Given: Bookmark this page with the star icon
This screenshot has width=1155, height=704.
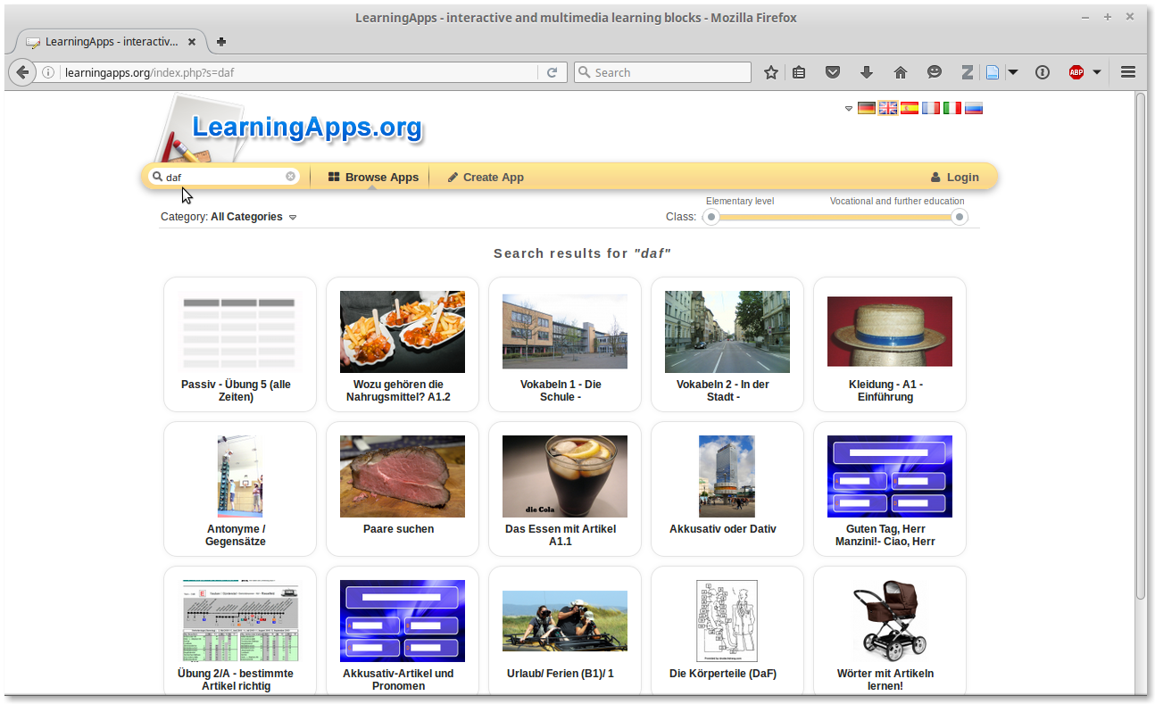Looking at the screenshot, I should 770,72.
